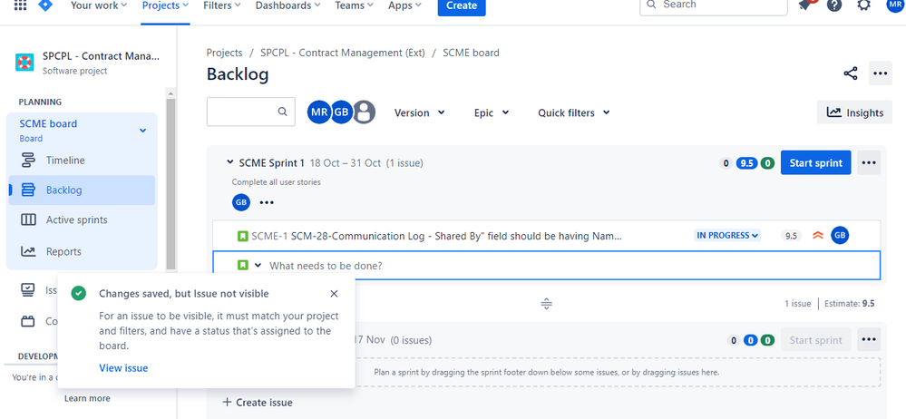The width and height of the screenshot is (906, 419).
Task: Open the SCME-1 issue key
Action: tap(269, 236)
